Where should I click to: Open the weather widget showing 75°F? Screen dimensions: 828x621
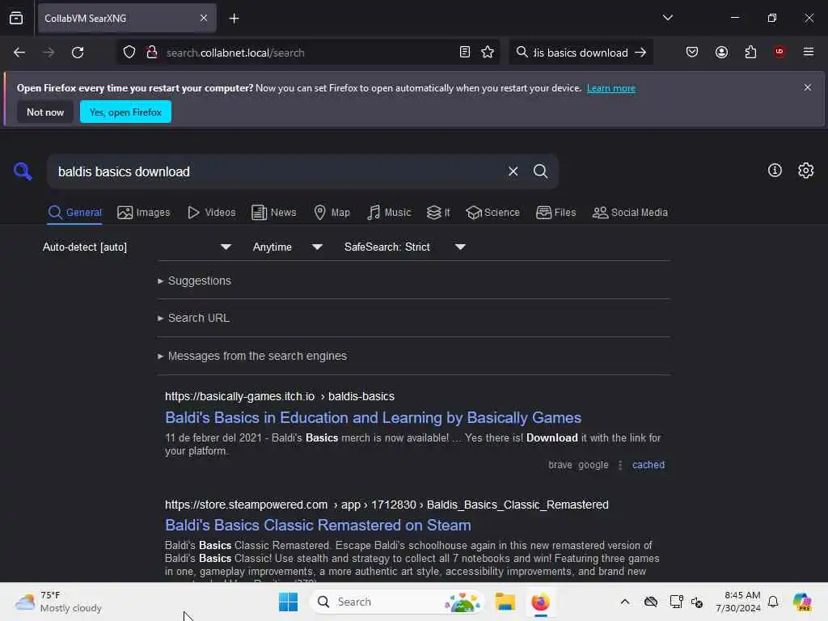(58, 602)
